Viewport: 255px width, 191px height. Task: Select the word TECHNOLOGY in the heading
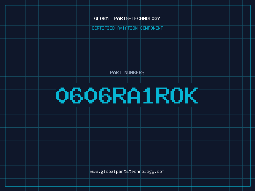(x=146, y=18)
